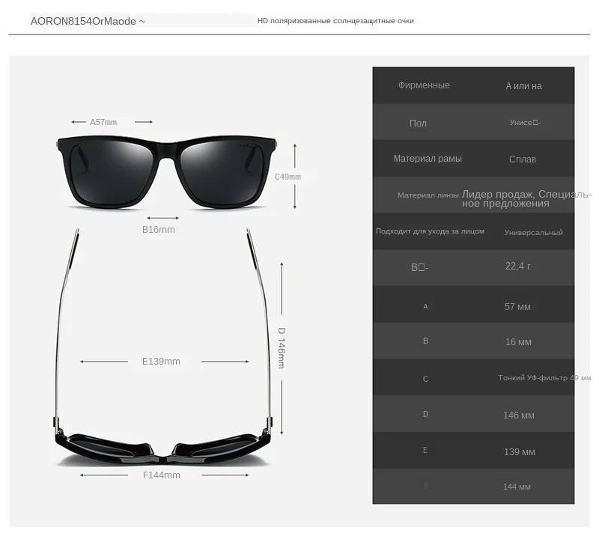Click the C49mm lens height label
The width and height of the screenshot is (599, 536).
pos(288,177)
